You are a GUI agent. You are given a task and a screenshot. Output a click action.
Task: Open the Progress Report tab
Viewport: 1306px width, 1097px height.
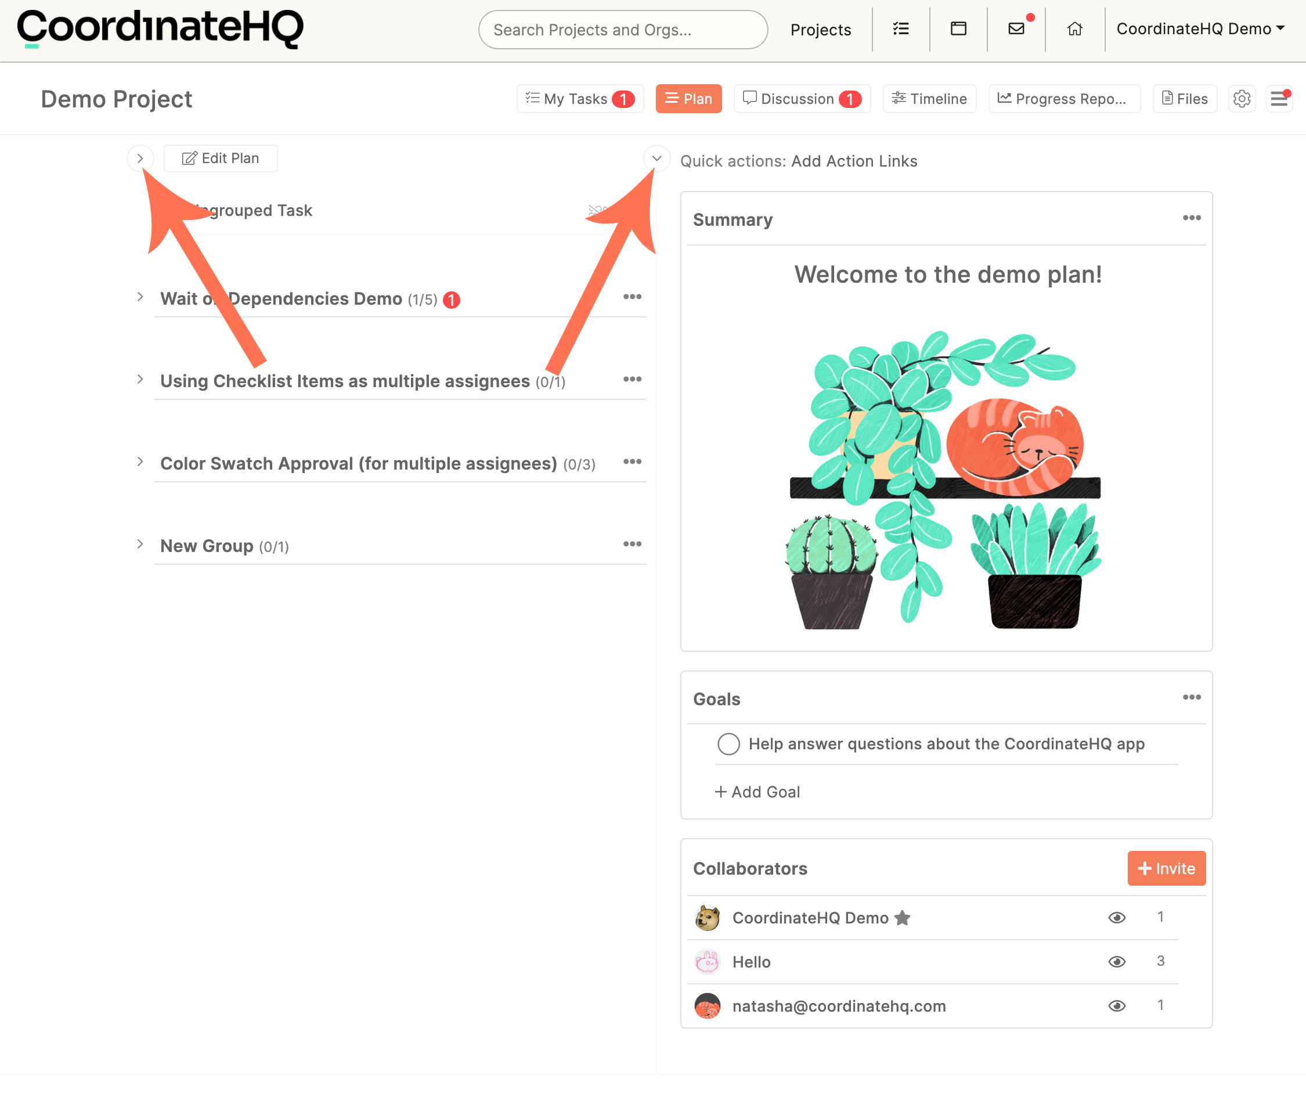pyautogui.click(x=1064, y=98)
